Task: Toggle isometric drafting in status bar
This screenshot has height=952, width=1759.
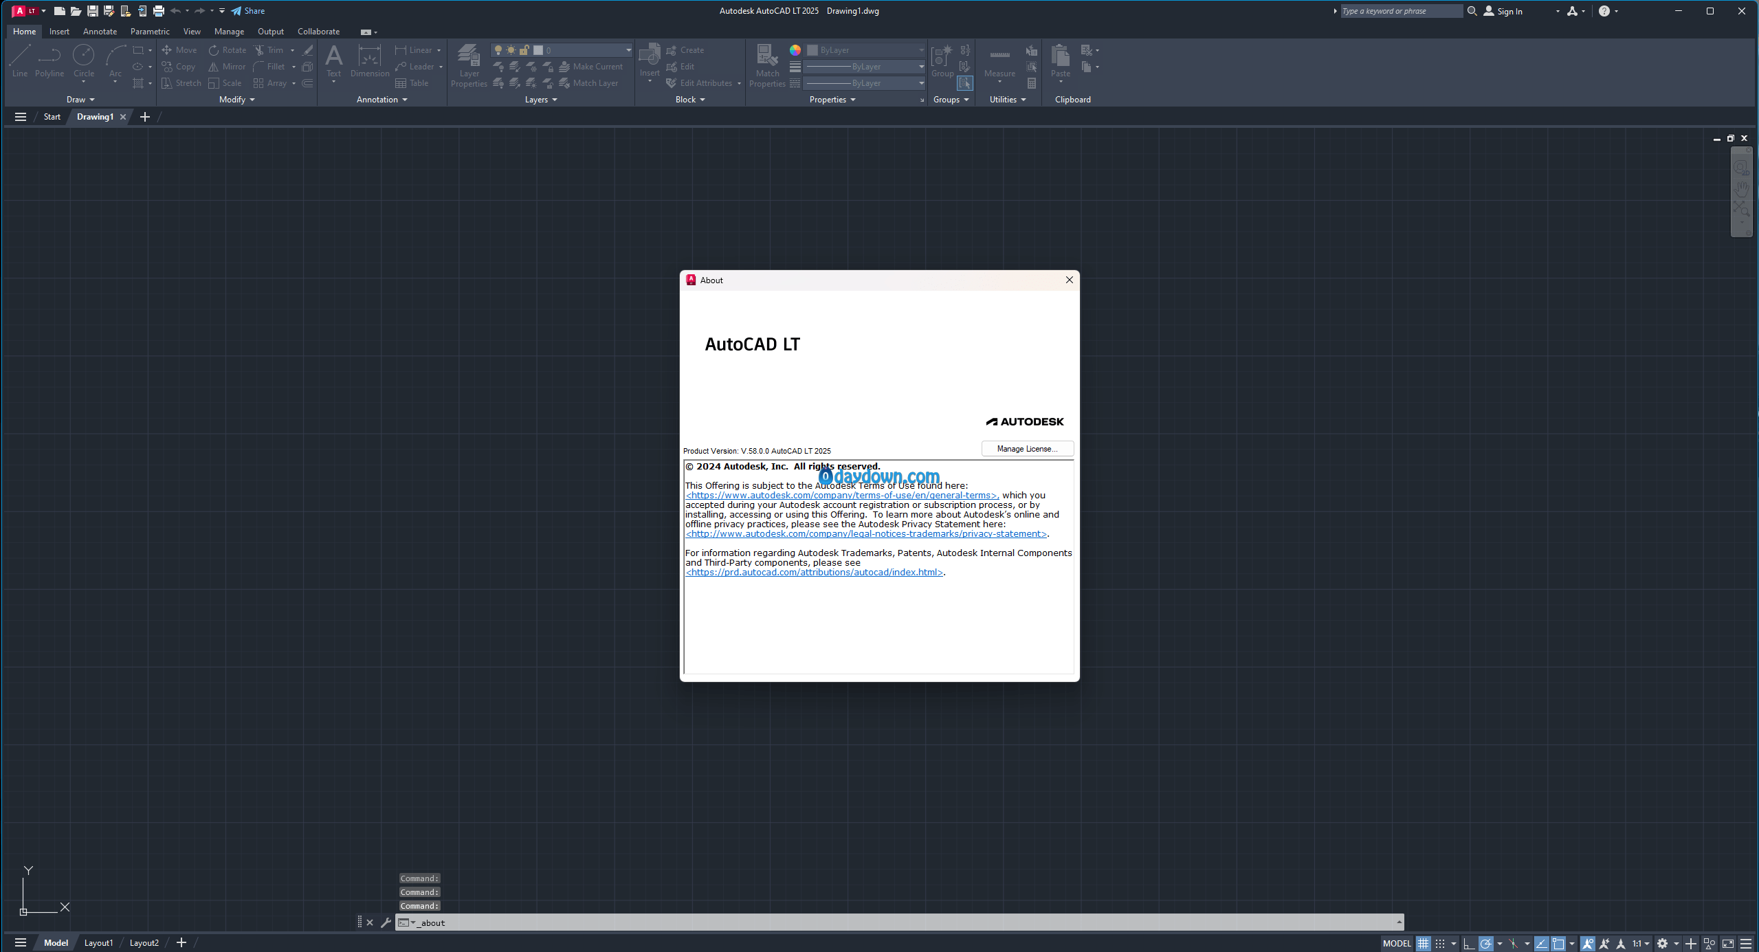Action: pos(1513,943)
